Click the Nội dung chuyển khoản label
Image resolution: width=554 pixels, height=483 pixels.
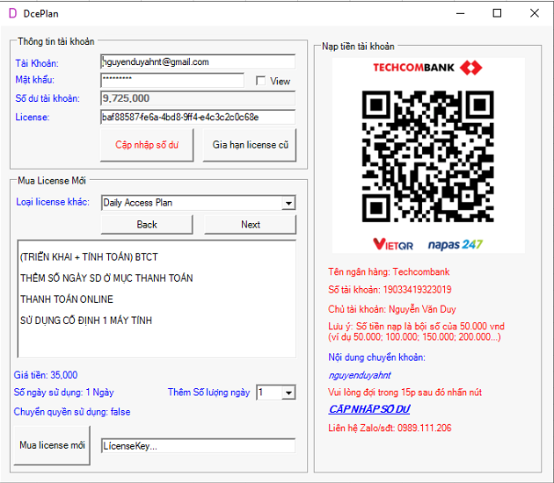pos(376,357)
